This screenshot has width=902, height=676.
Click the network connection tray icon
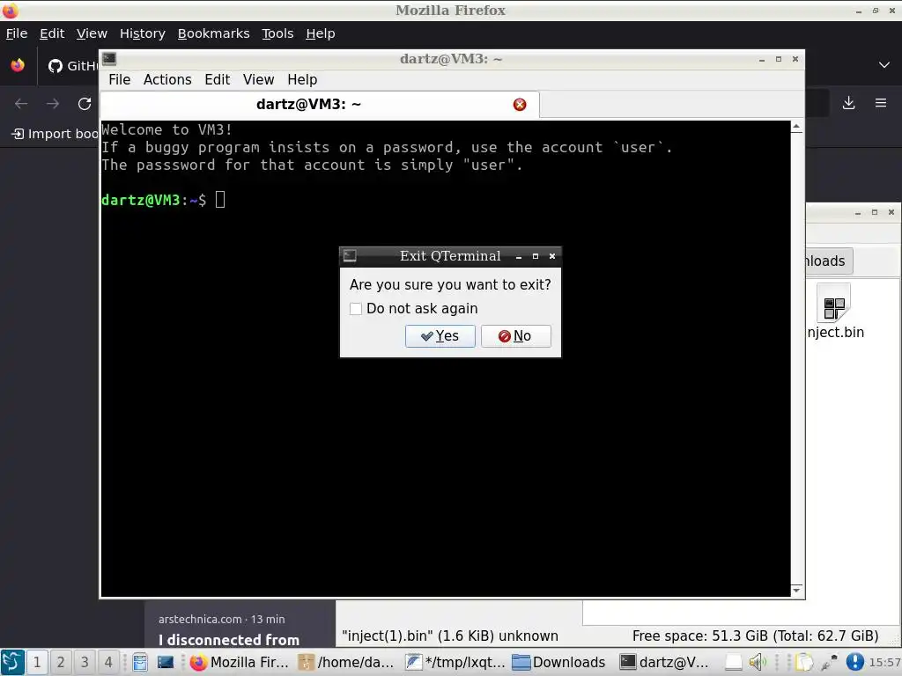(829, 662)
